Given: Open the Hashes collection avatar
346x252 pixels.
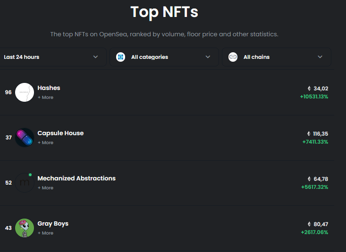Looking at the screenshot, I should coord(25,92).
